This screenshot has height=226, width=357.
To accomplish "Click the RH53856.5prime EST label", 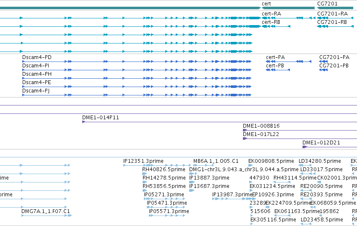I will 164,186.
